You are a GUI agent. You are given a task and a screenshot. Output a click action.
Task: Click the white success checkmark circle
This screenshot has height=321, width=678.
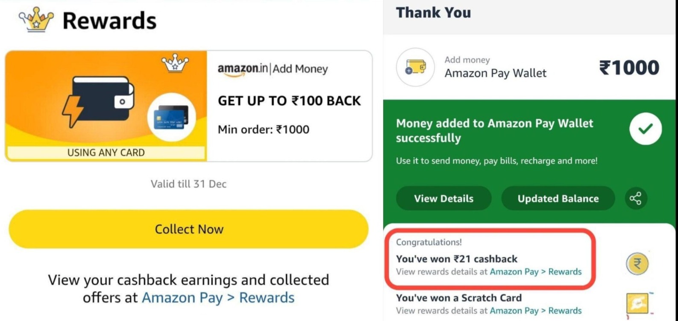pyautogui.click(x=645, y=129)
